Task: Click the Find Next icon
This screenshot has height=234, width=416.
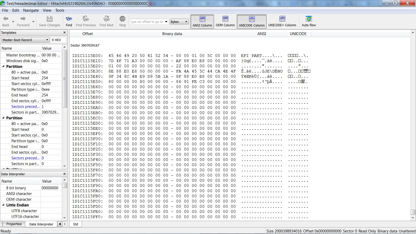Action: [x=106, y=19]
